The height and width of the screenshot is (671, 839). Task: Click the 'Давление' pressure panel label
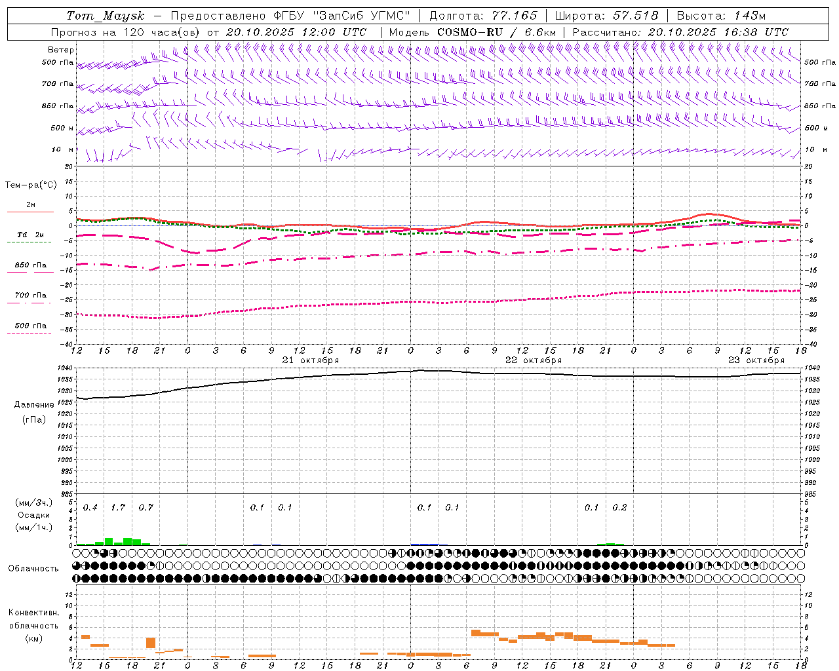[34, 405]
